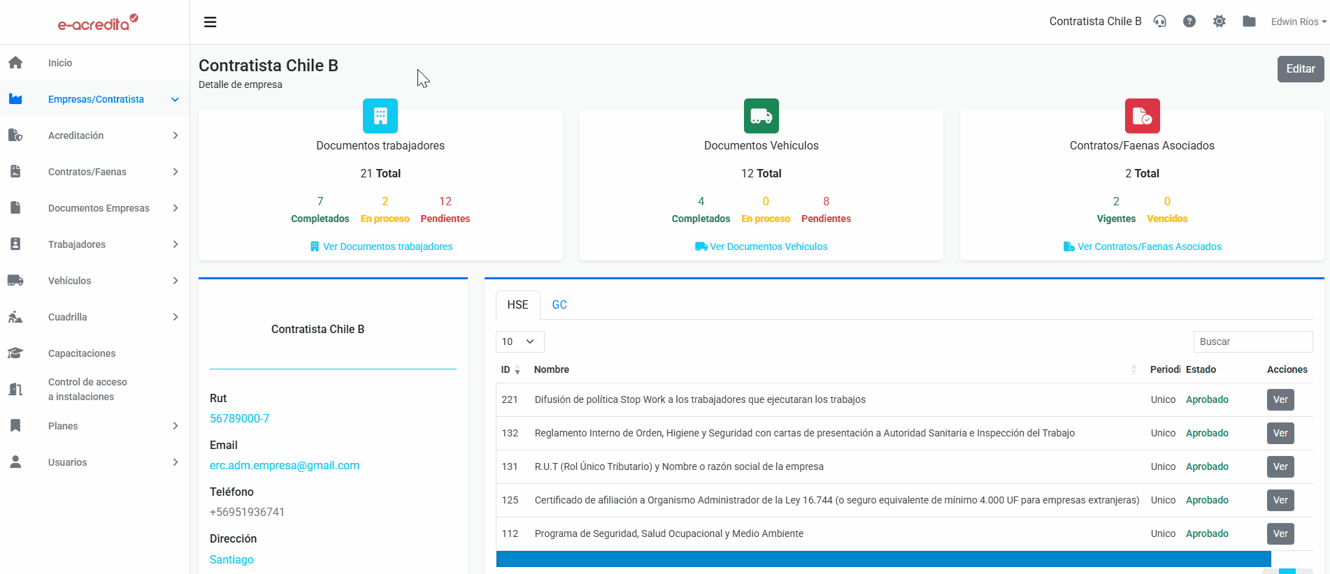Click the green Documentos Vehículos truck icon
The height and width of the screenshot is (574, 1330).
coord(761,116)
